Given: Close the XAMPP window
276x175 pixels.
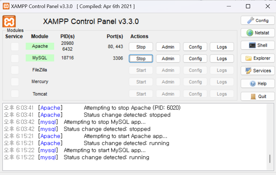Looking at the screenshot, I should tap(268, 6).
